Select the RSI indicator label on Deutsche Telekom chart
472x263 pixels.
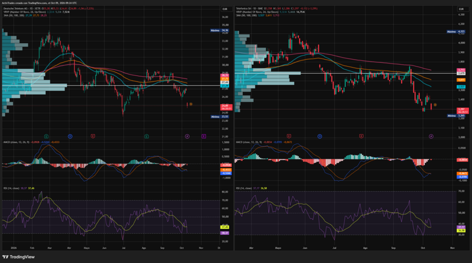click(x=11, y=188)
